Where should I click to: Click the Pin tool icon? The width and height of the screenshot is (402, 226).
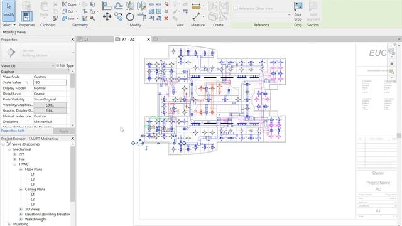[166, 11]
